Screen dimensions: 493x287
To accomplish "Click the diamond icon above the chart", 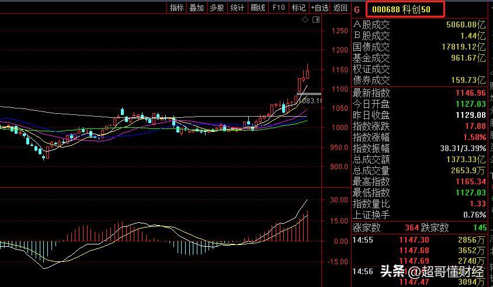I will tap(305, 20).
